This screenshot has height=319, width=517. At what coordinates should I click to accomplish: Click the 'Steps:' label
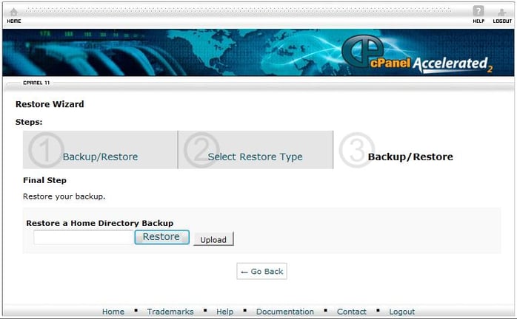click(x=29, y=122)
